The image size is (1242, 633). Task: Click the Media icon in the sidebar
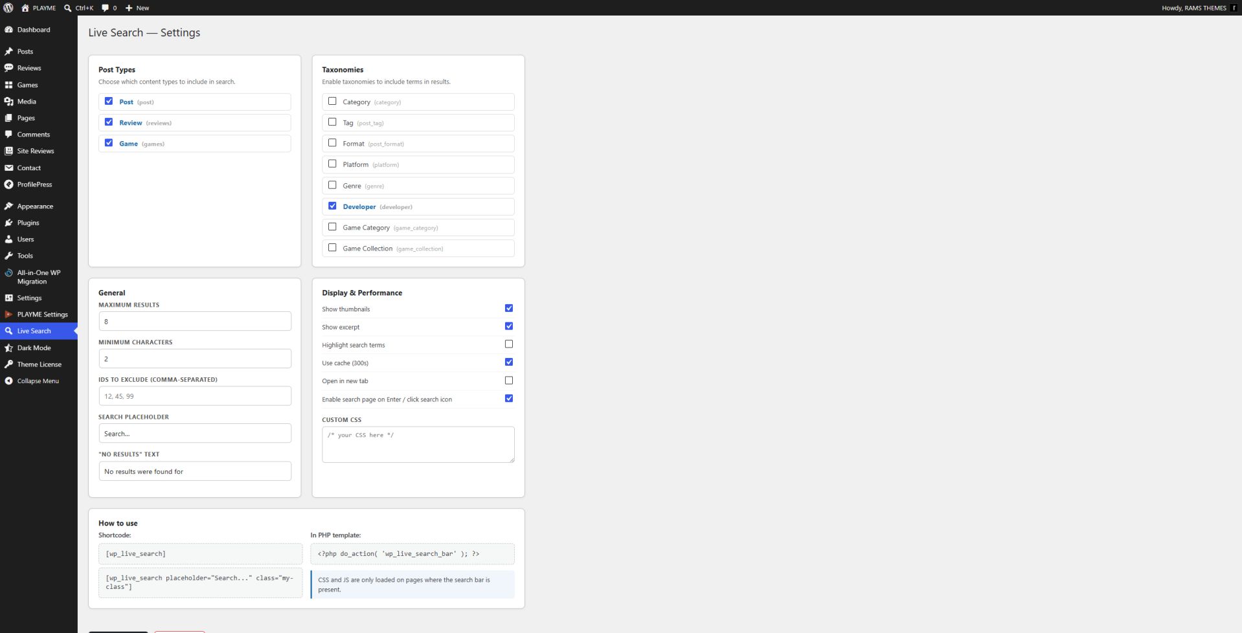tap(8, 102)
